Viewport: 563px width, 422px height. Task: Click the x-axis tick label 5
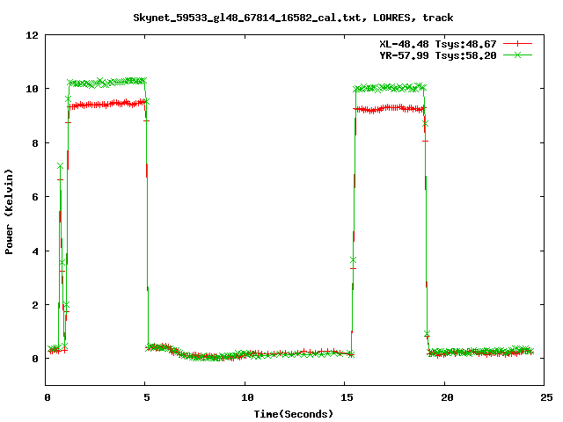[x=147, y=397]
